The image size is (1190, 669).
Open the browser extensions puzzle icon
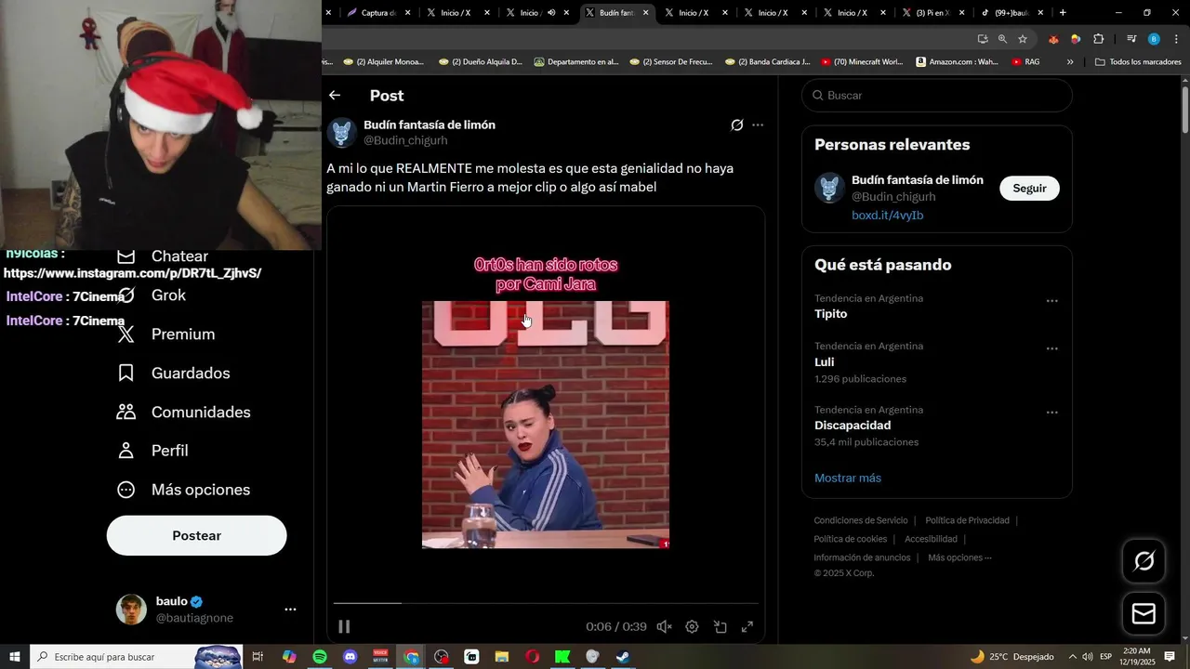click(x=1099, y=39)
